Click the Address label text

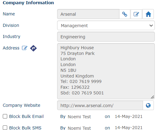[11, 48]
